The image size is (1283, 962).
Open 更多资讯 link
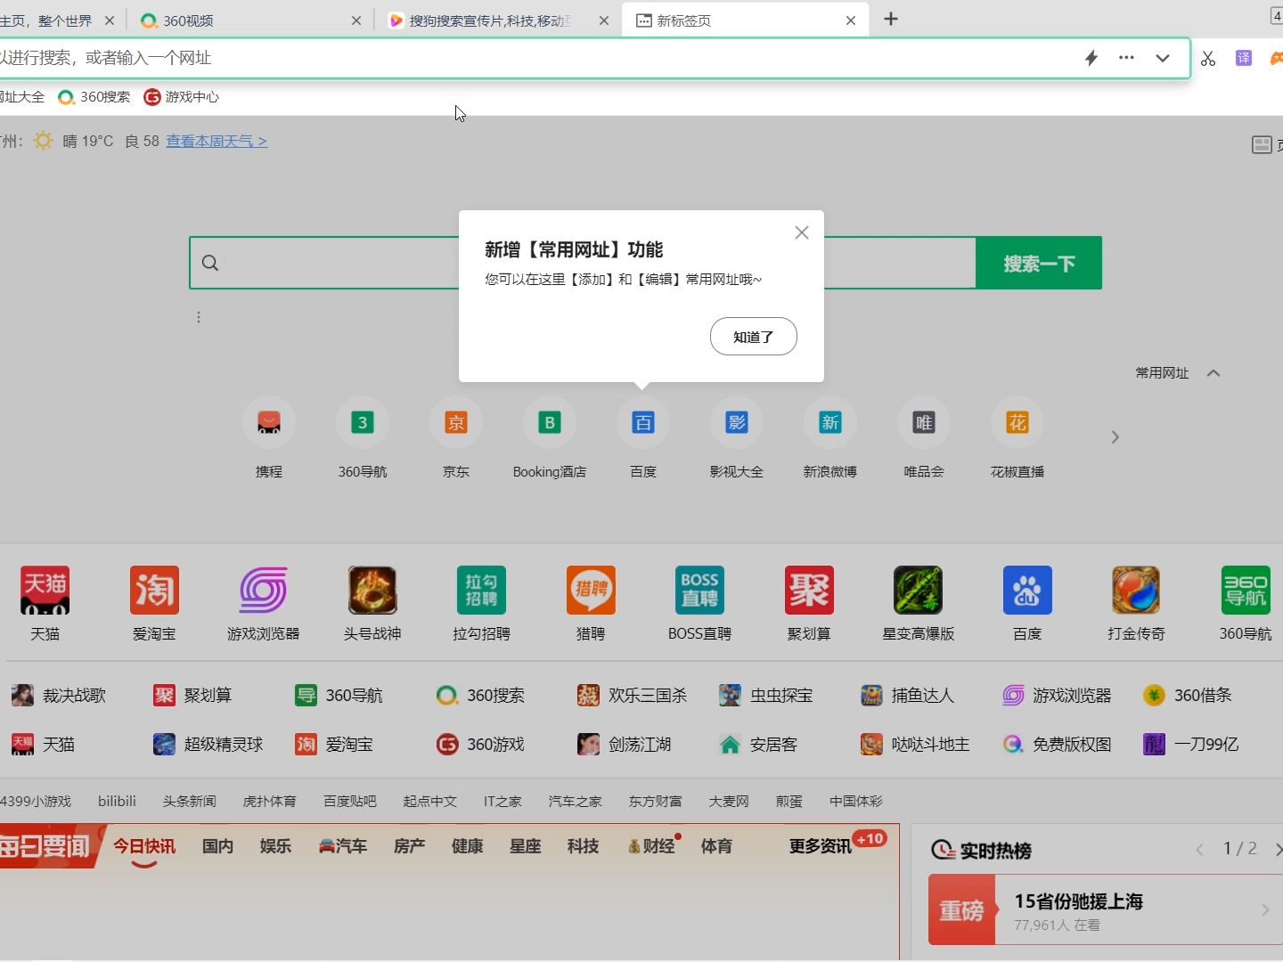[x=821, y=846]
